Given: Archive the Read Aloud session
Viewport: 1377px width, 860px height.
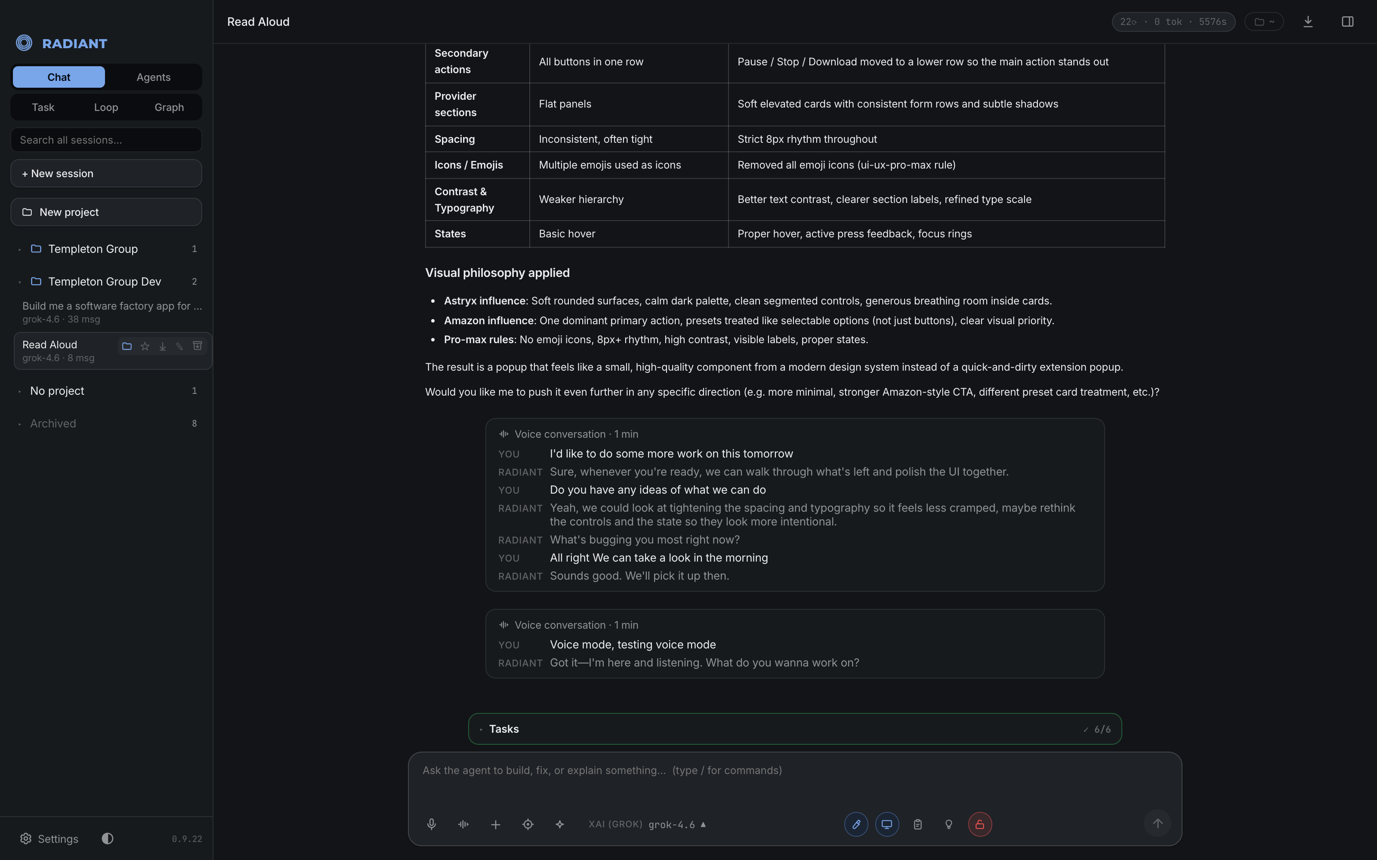Looking at the screenshot, I should (x=198, y=346).
